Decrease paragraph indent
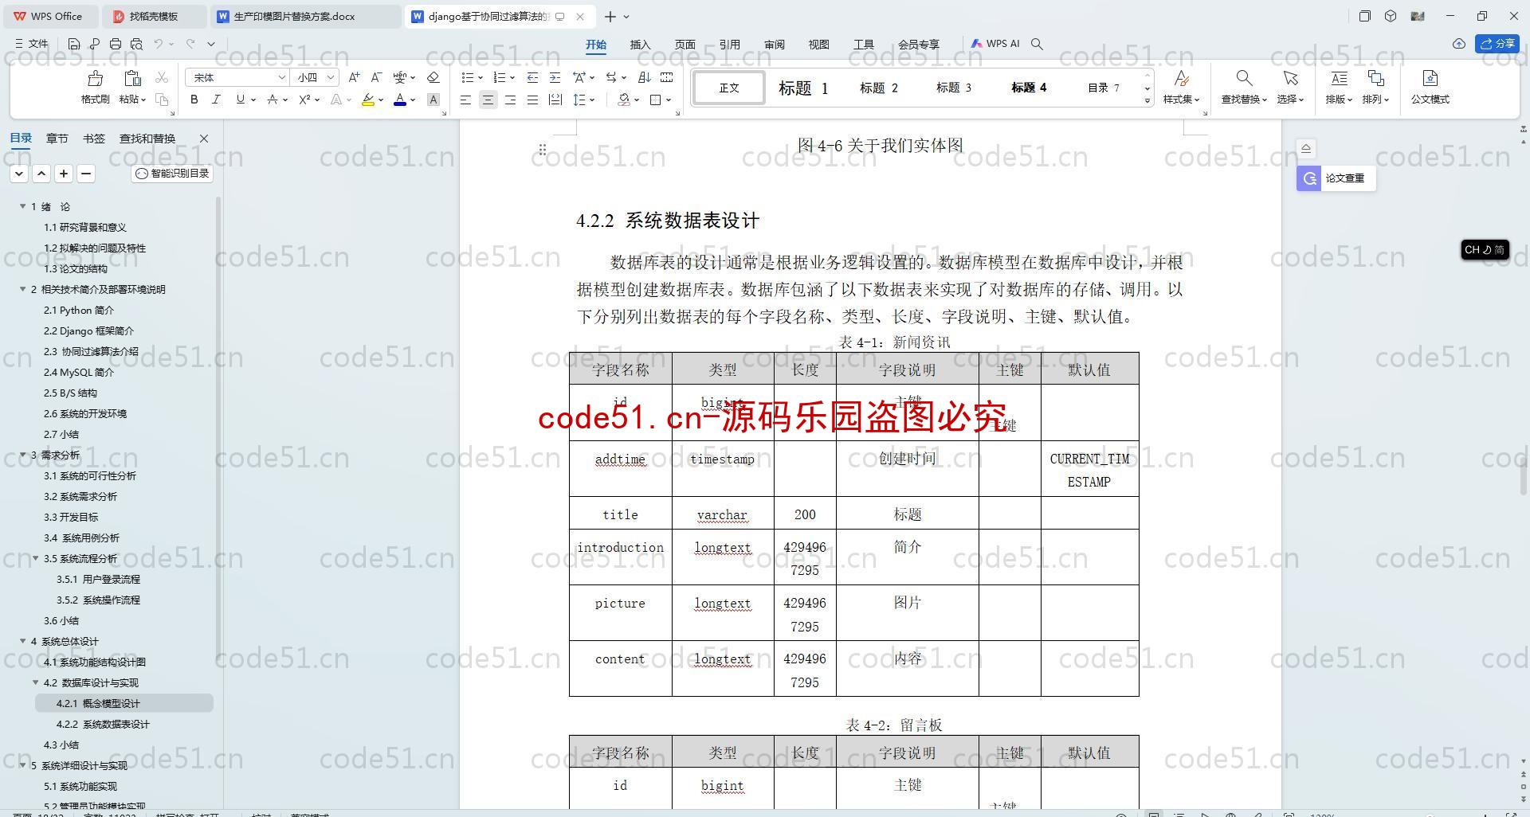The width and height of the screenshot is (1530, 817). point(532,77)
